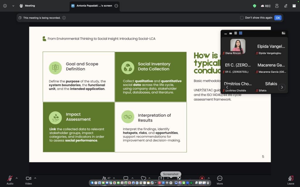This screenshot has width=300, height=187.
Task: Click the Interpretation of Results heading
Action: pos(154,118)
